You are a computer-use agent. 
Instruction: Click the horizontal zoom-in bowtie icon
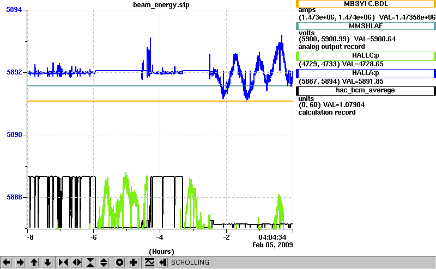click(x=63, y=262)
